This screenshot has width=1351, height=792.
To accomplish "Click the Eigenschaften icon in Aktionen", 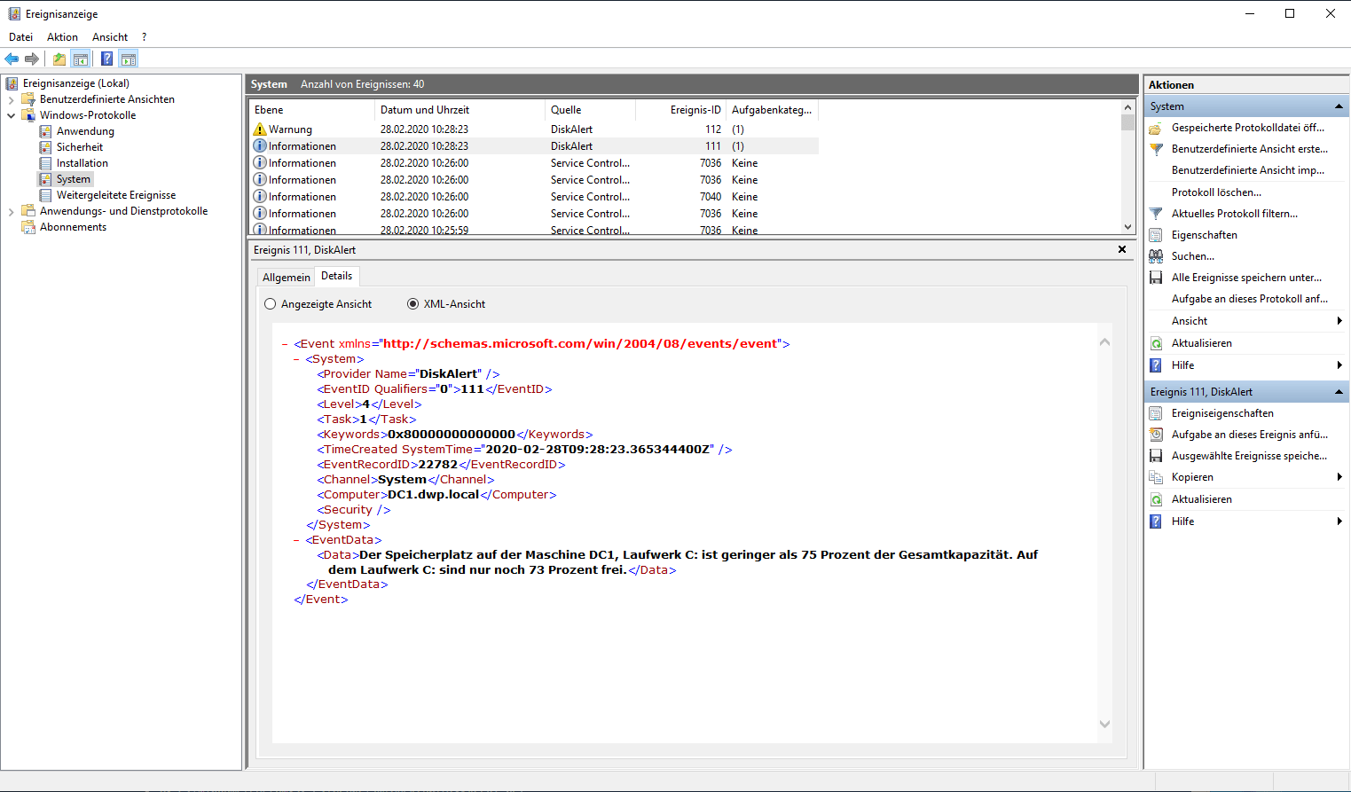I will tap(1156, 235).
